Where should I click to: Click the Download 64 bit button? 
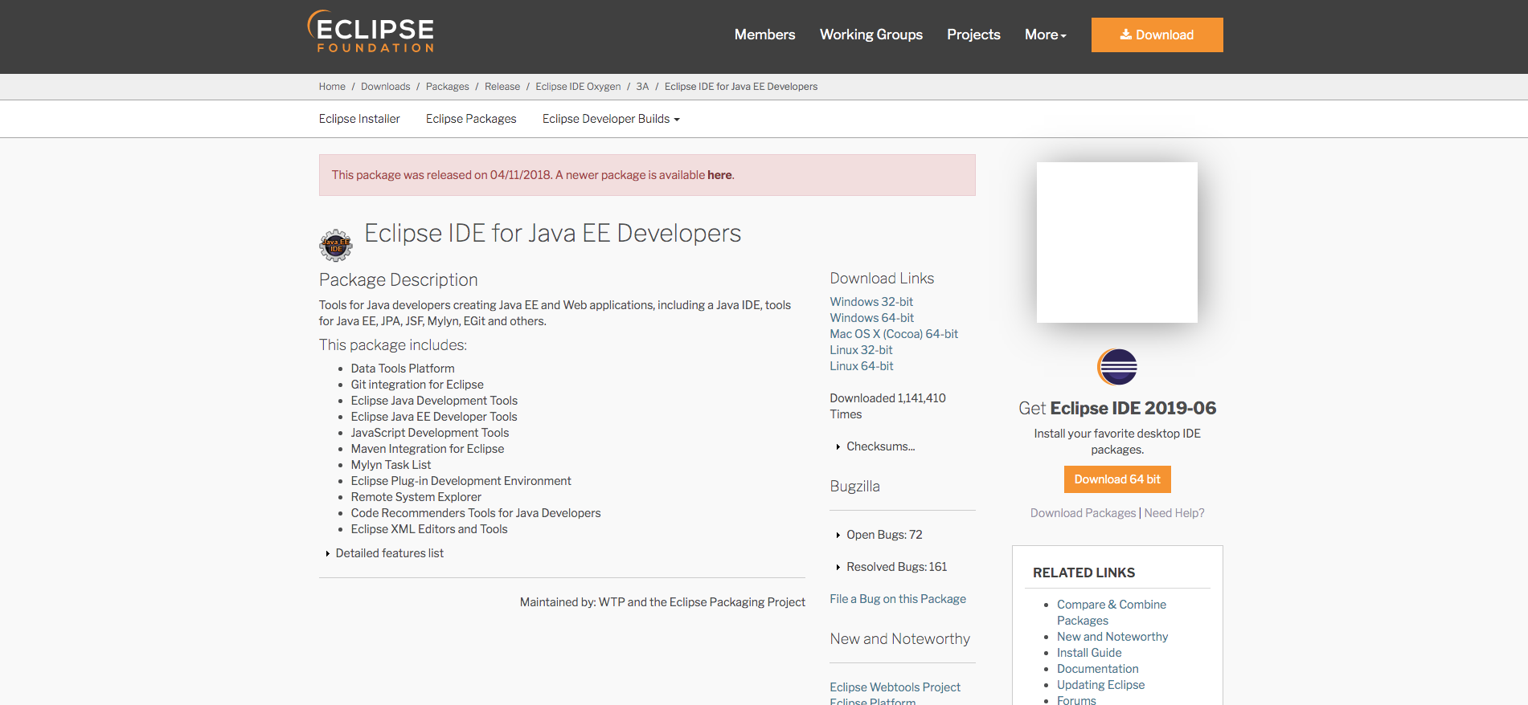coord(1117,479)
